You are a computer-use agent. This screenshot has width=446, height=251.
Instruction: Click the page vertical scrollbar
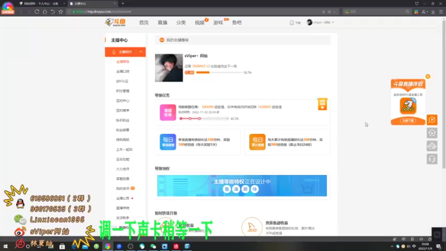coord(444,94)
